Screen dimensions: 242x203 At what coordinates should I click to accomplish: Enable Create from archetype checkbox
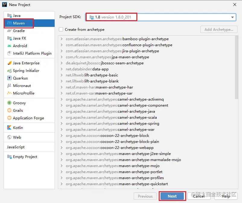pos(61,29)
